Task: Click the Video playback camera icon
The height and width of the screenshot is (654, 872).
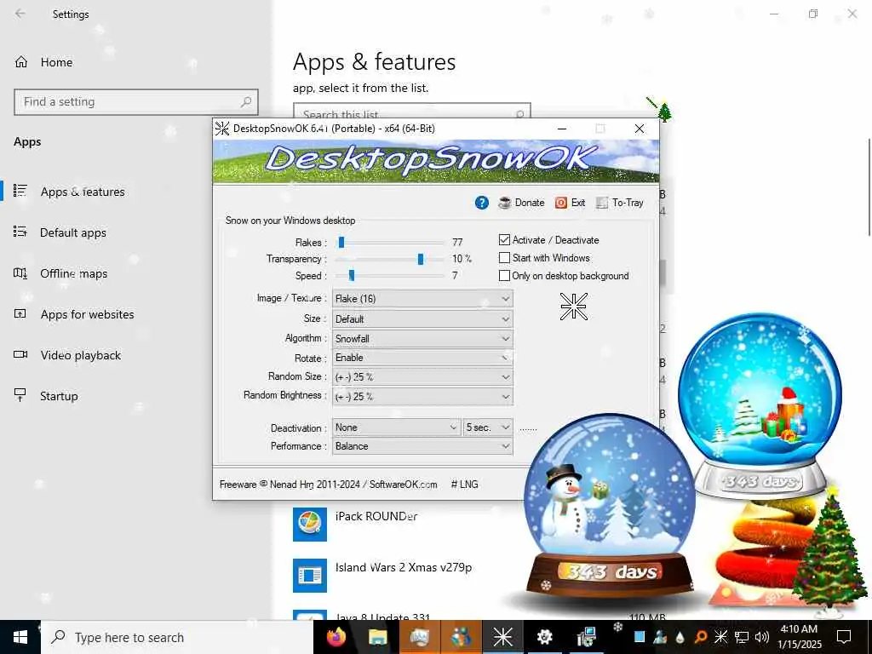Action: click(20, 354)
